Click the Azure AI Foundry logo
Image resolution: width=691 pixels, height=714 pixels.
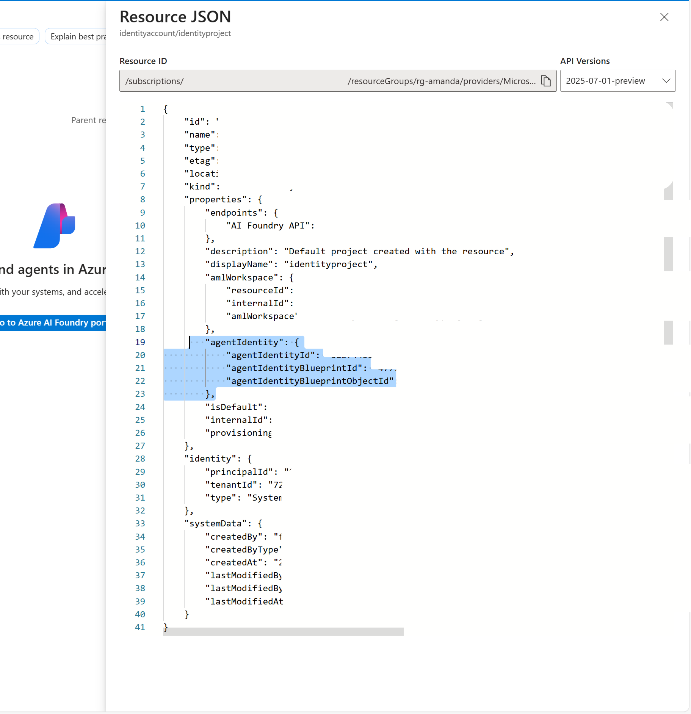tap(55, 227)
